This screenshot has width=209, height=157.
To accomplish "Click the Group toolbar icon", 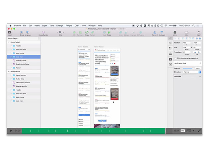I will coord(22,32).
